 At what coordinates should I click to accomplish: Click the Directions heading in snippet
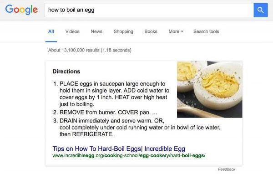66,72
